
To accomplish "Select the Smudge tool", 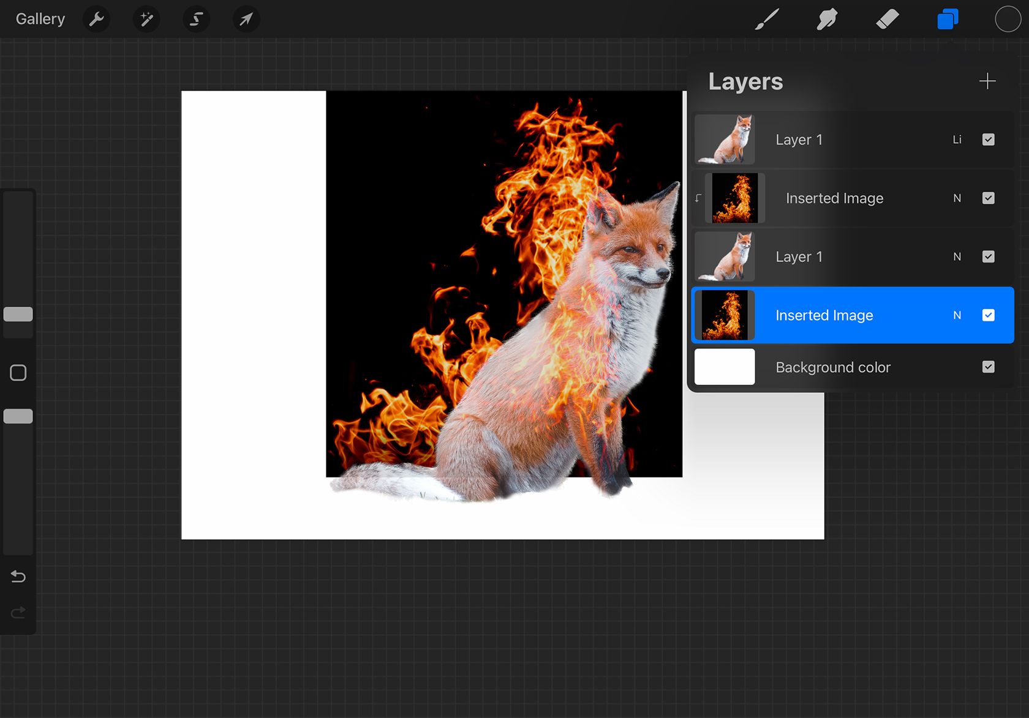I will click(x=827, y=20).
